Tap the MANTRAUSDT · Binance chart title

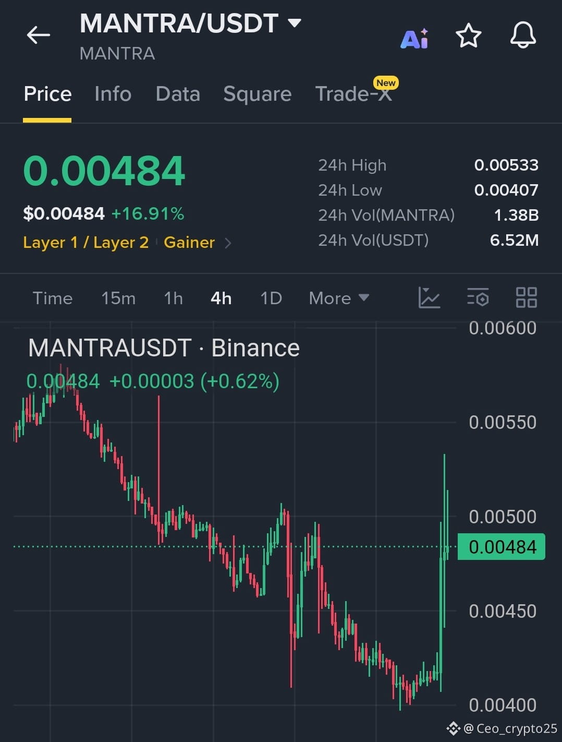(x=164, y=348)
